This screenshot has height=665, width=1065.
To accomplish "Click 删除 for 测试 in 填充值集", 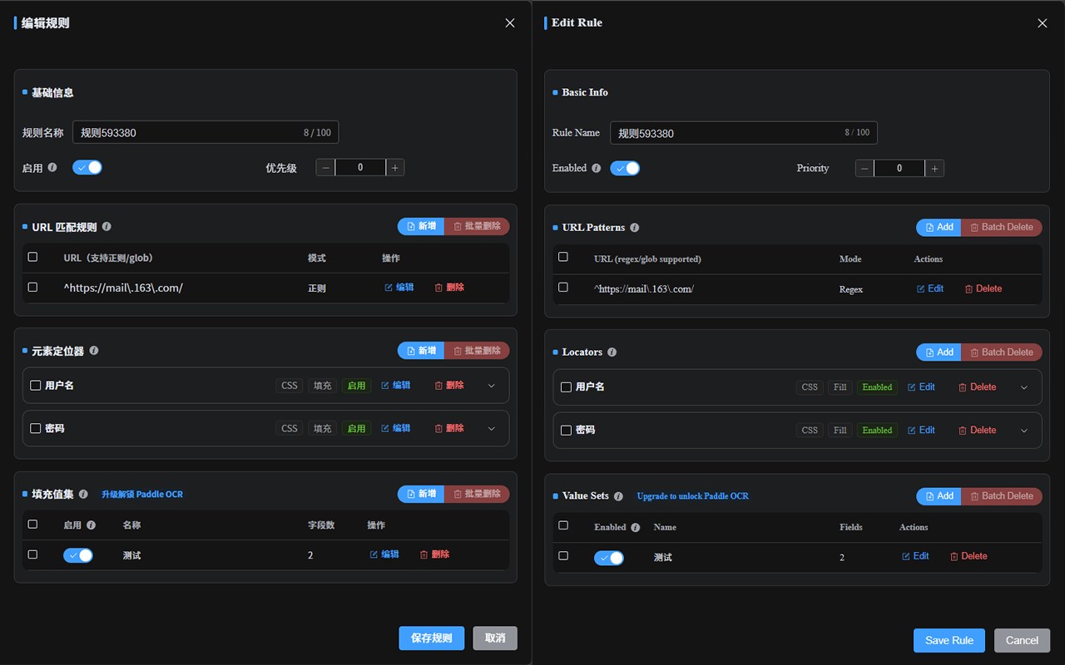I will tap(434, 554).
